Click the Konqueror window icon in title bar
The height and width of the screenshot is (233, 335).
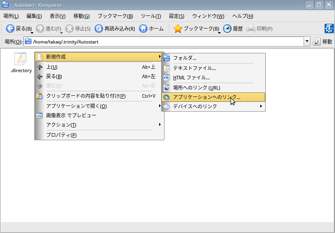[5, 5]
